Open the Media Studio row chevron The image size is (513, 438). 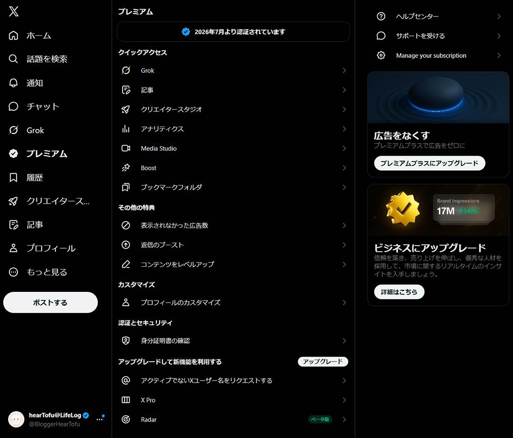pyautogui.click(x=344, y=148)
